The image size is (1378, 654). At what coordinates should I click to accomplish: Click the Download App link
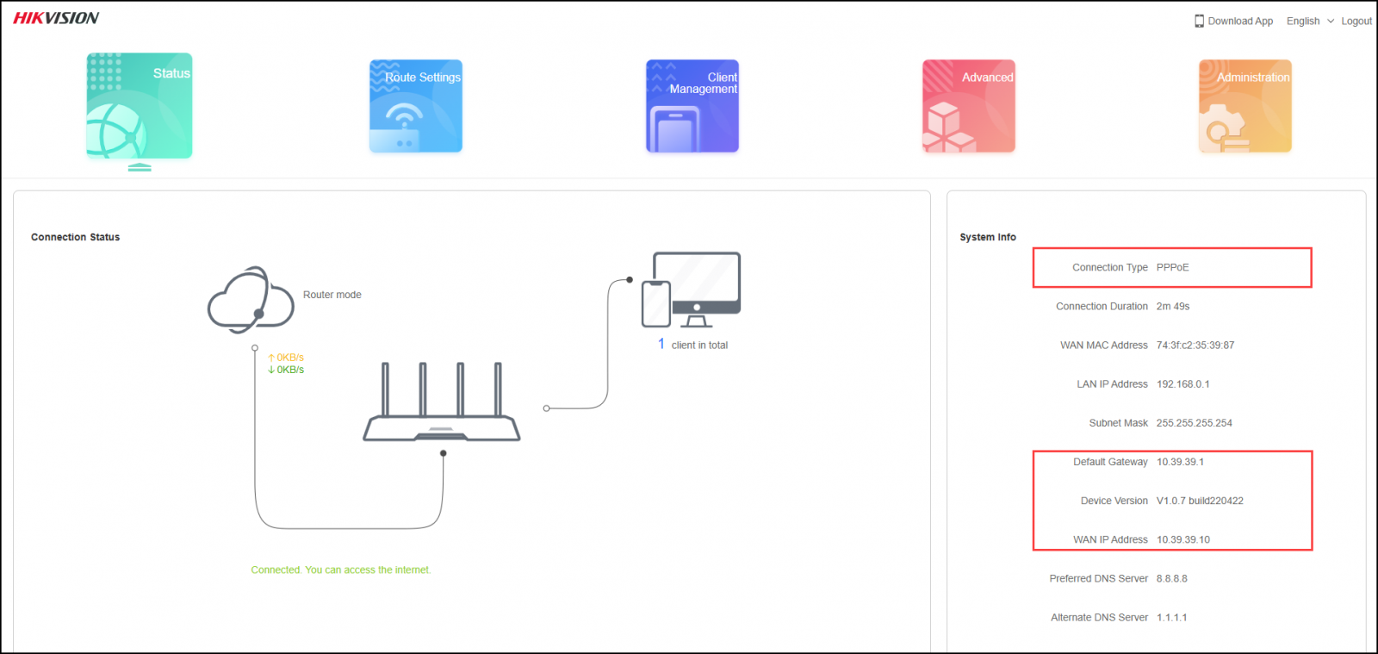1240,21
